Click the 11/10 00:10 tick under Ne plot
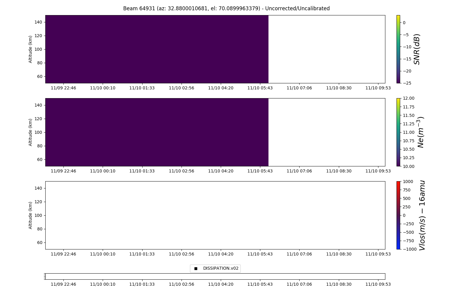This screenshot has width=453, height=302. (x=103, y=171)
